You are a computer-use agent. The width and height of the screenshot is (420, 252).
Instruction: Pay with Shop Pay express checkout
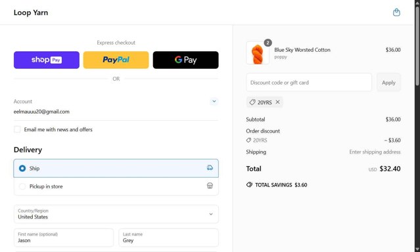point(47,60)
